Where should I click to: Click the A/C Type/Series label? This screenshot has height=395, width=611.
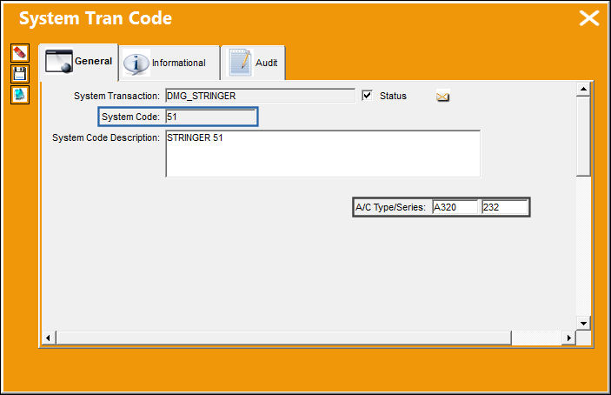(x=390, y=207)
